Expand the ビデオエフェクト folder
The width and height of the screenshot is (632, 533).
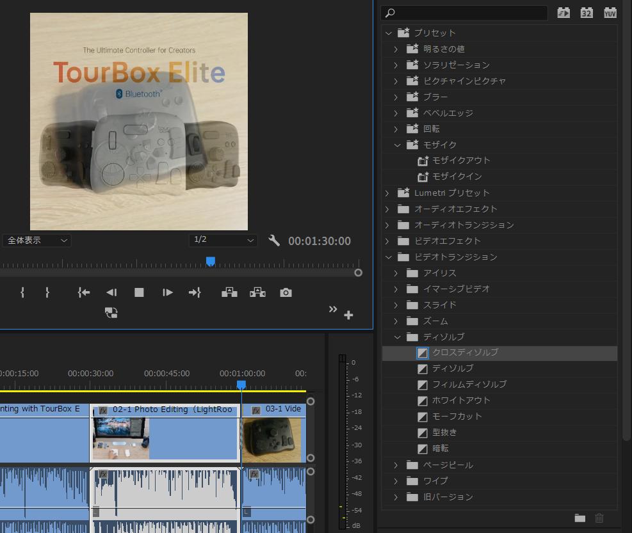[387, 241]
